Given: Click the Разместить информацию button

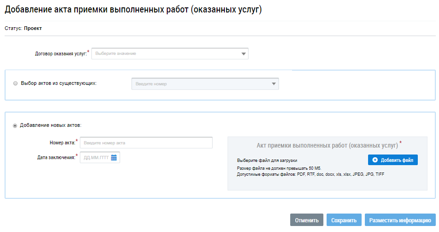Looking at the screenshot, I should (x=400, y=220).
